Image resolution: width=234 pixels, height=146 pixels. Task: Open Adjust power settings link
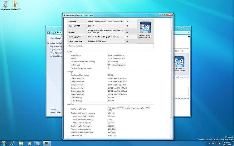[56, 50]
